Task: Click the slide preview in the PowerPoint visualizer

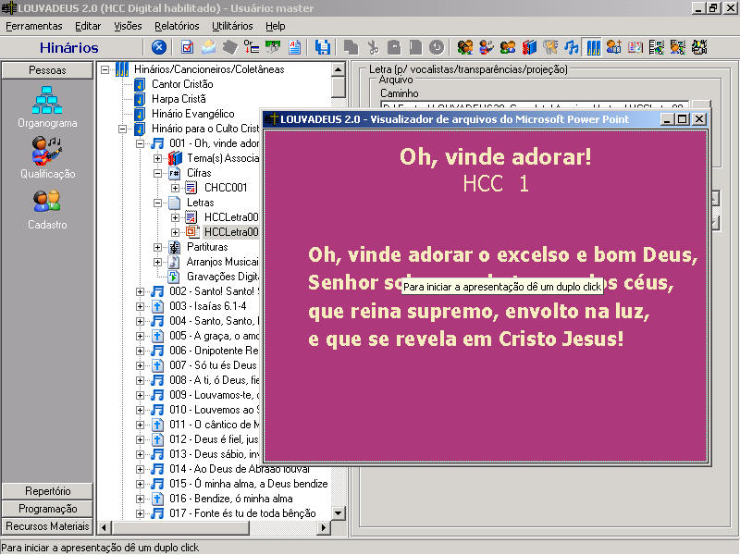Action: 486,296
